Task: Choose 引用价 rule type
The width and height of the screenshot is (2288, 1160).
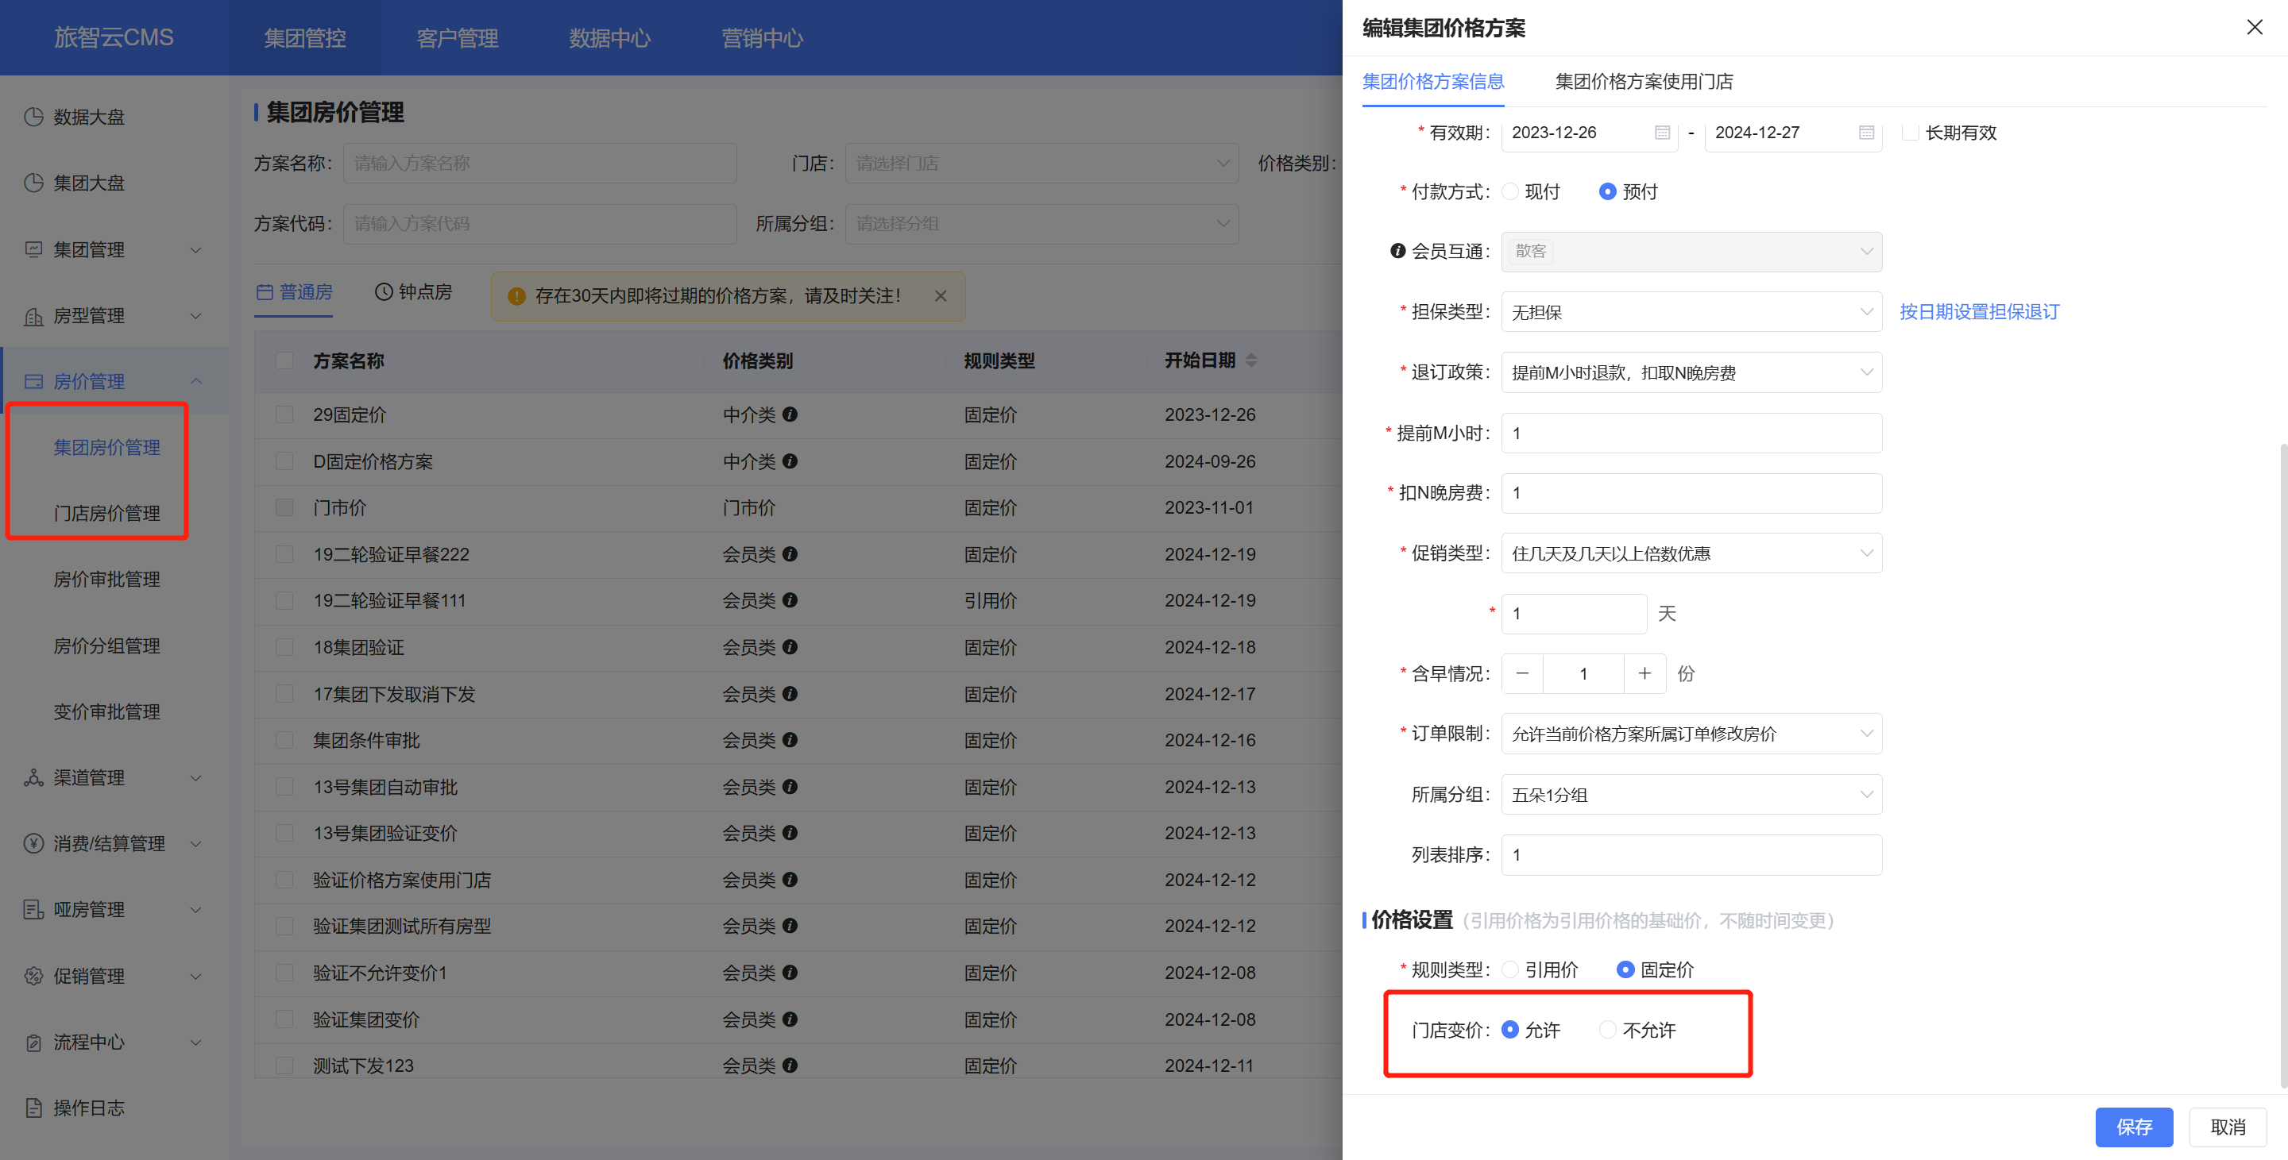Action: point(1510,970)
